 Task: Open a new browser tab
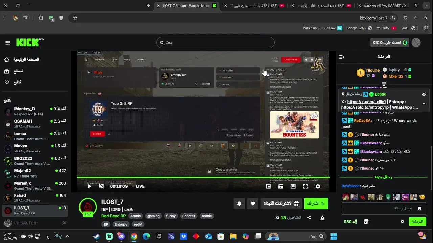pyautogui.click(x=148, y=6)
